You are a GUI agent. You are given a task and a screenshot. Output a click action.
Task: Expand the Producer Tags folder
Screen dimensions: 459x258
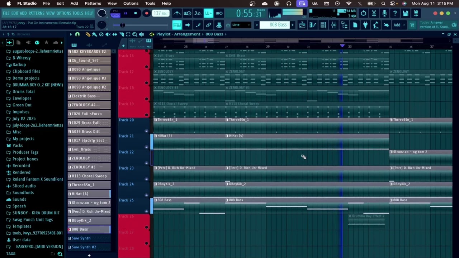(25, 152)
